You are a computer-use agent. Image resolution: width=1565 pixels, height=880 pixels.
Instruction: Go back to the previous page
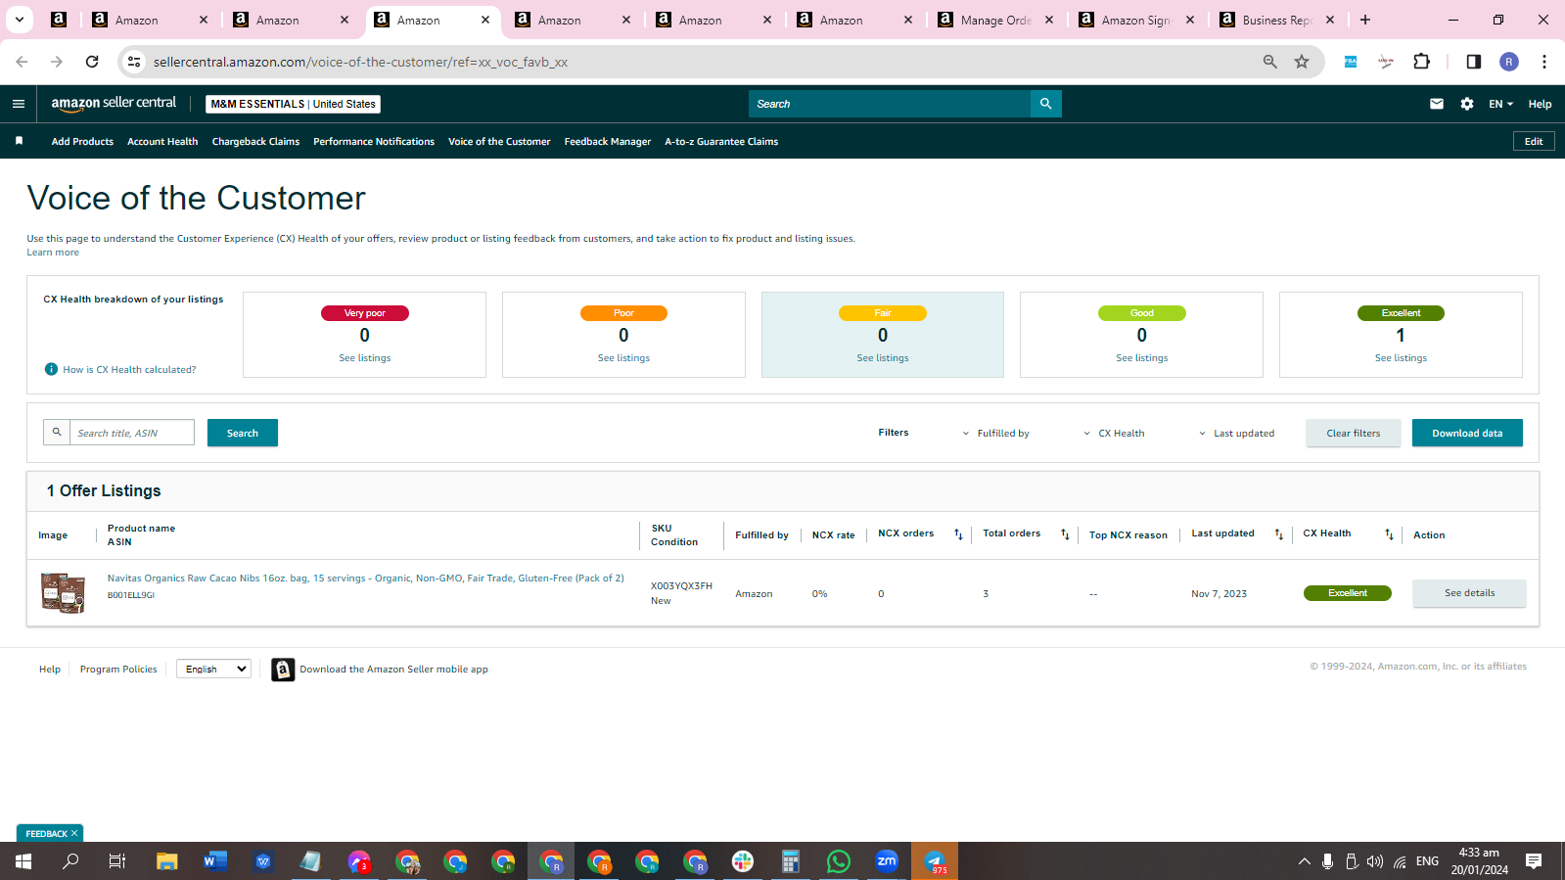click(22, 62)
